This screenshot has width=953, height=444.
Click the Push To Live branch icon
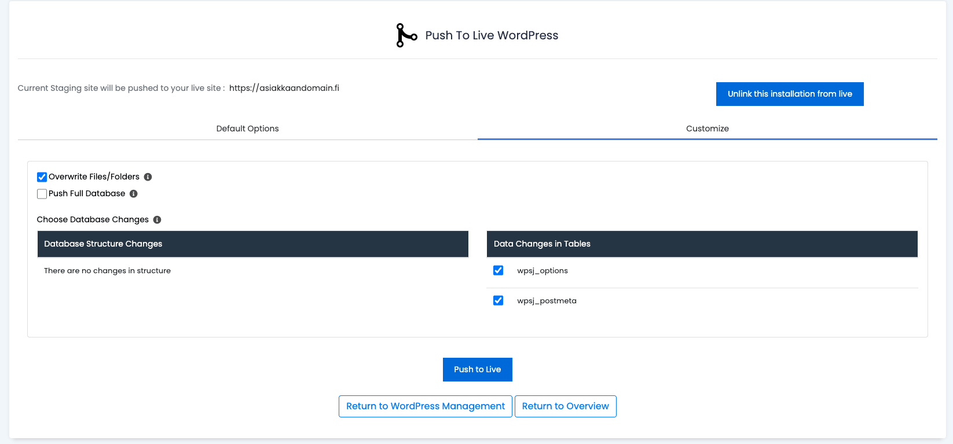coord(406,35)
